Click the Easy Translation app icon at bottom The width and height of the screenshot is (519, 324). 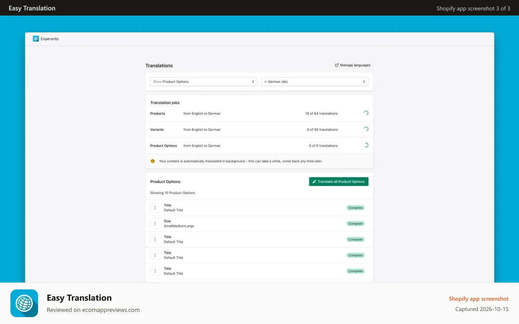(x=24, y=303)
